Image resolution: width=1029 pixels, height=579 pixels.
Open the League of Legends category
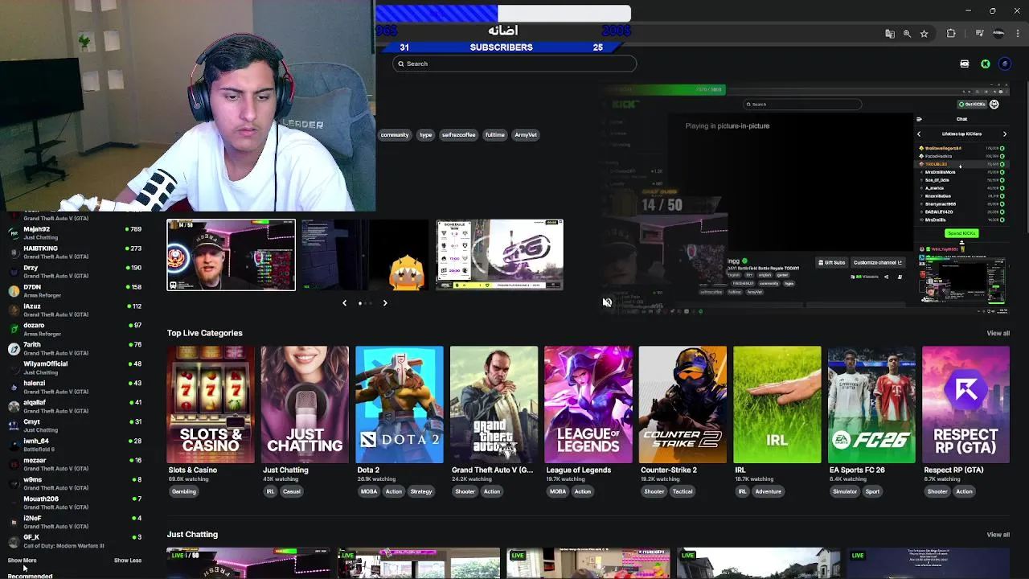[588, 404]
